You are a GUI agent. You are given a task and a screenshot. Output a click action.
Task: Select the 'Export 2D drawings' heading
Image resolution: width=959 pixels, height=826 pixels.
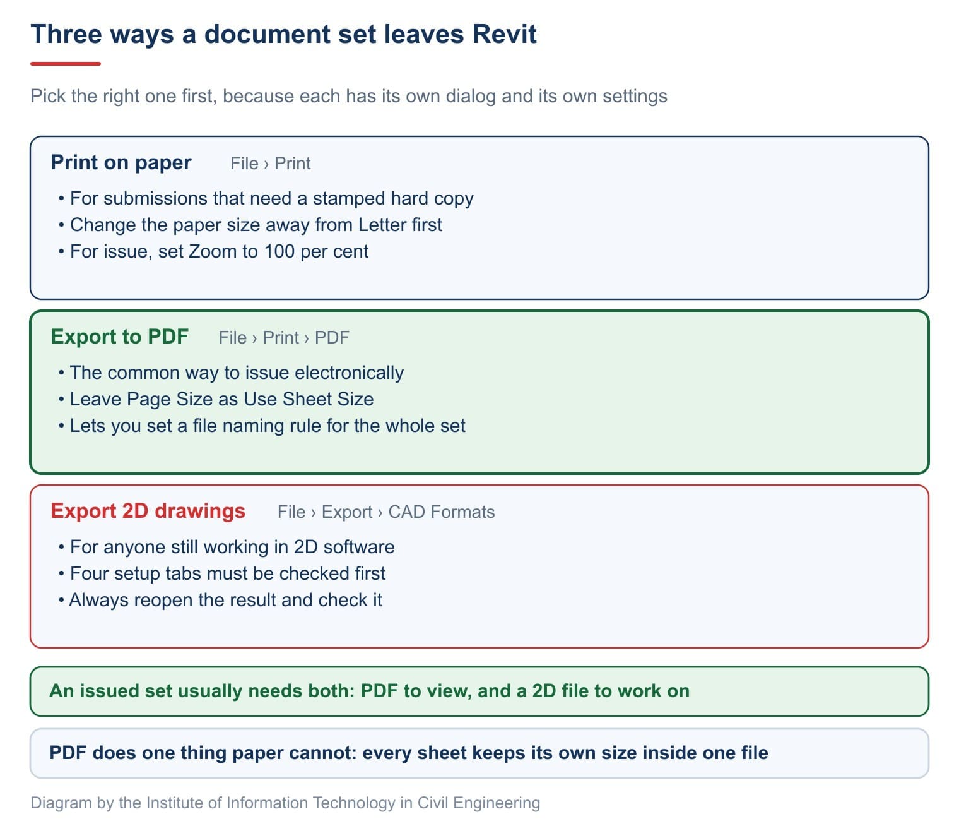point(148,511)
